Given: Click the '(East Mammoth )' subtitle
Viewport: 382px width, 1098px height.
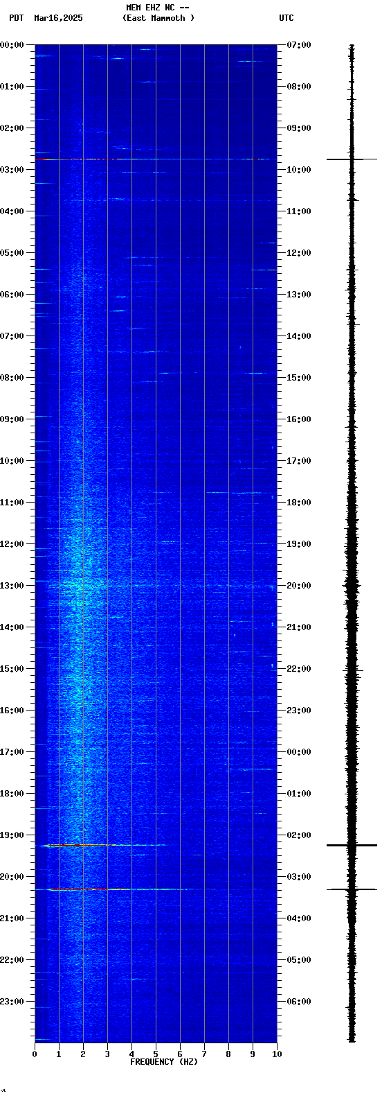Looking at the screenshot, I should (158, 18).
